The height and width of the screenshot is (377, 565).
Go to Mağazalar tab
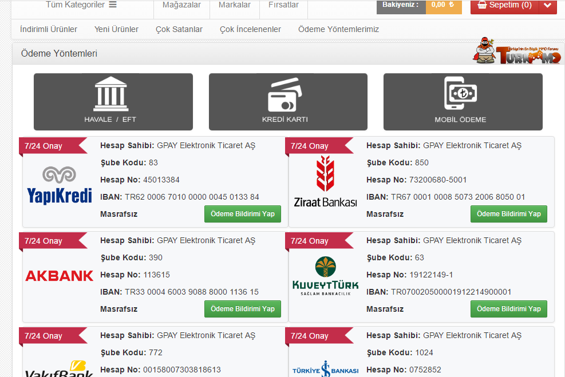point(181,5)
